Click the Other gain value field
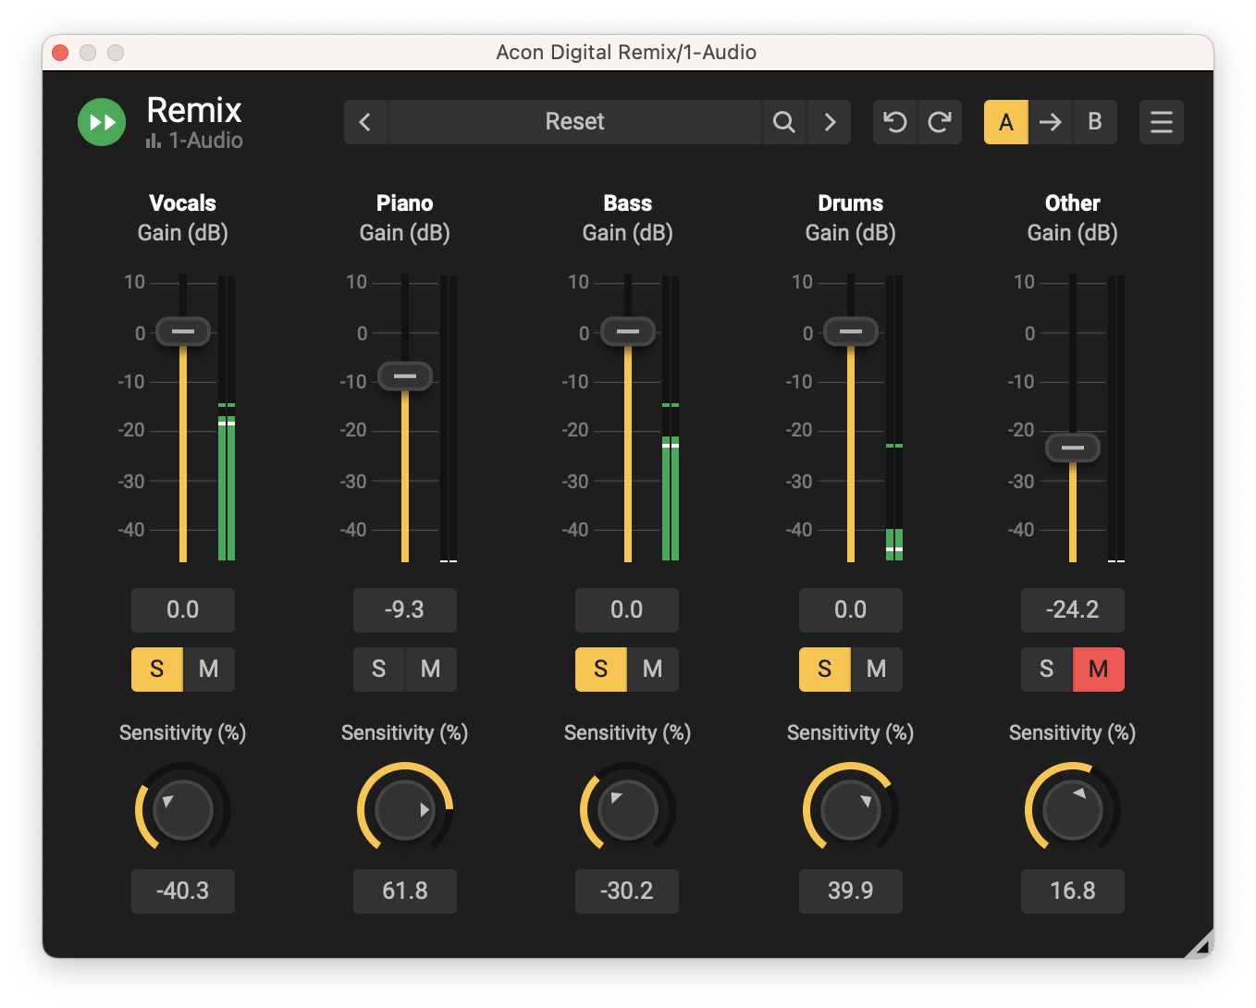 click(1072, 609)
